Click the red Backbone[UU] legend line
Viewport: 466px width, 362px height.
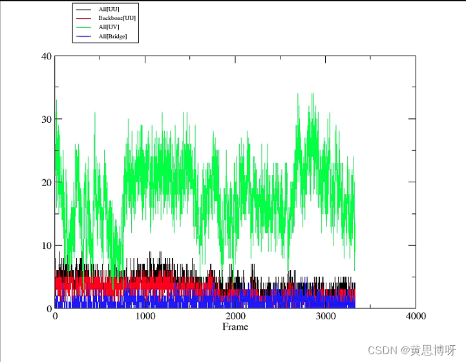point(83,19)
